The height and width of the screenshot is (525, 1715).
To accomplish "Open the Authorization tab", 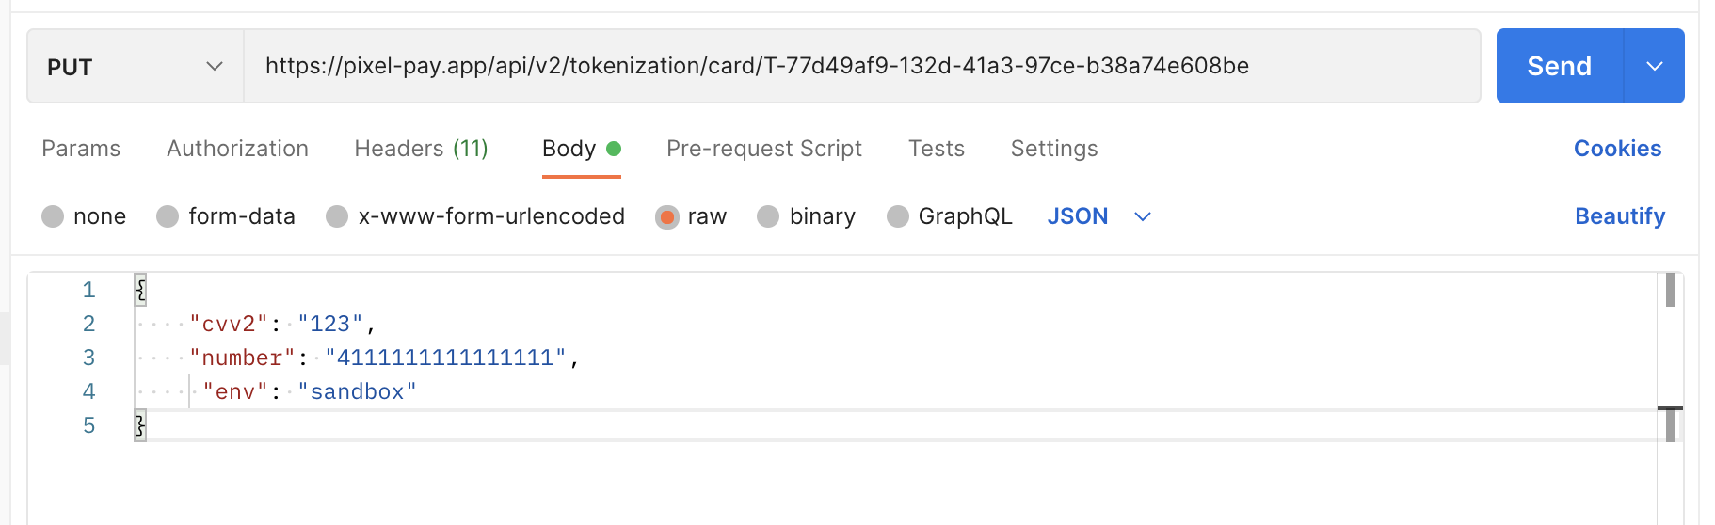I will click(237, 149).
